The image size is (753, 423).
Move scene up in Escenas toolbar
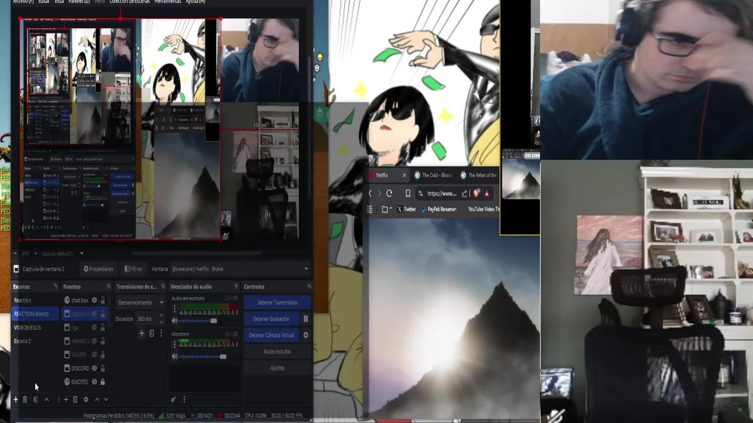tap(46, 399)
